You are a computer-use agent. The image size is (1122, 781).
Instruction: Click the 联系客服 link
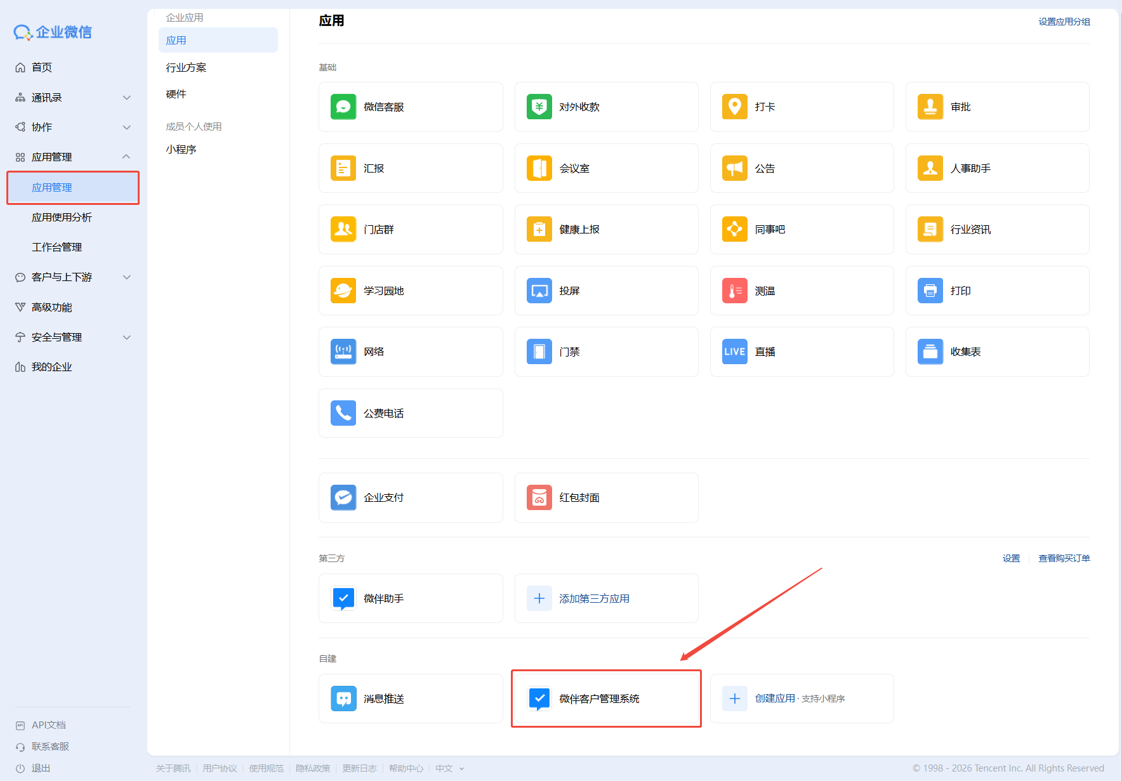50,747
